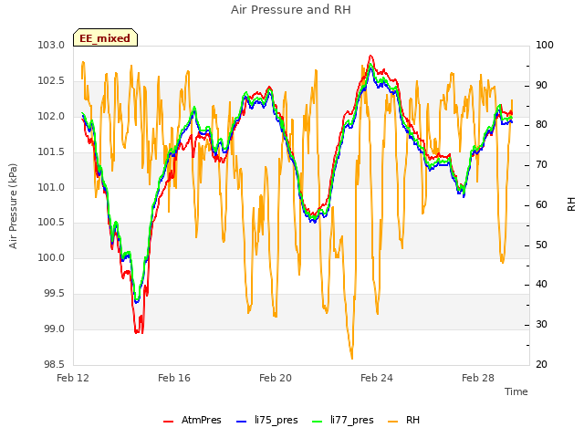Click the 80 right axis value
Screen dimensions: 584x438
(x=541, y=125)
